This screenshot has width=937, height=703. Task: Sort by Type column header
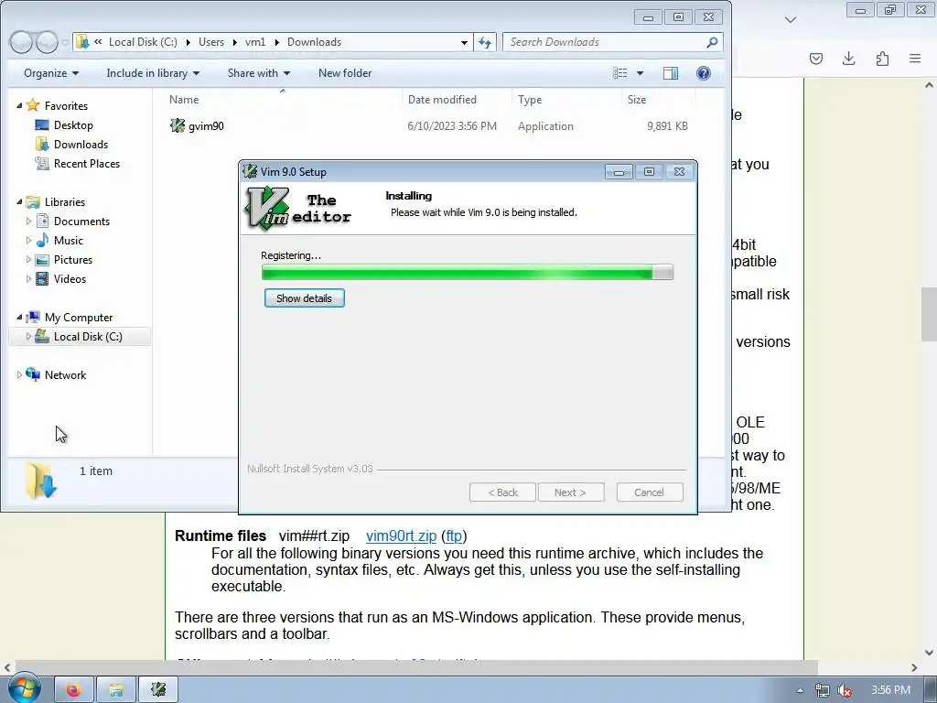[x=530, y=99]
